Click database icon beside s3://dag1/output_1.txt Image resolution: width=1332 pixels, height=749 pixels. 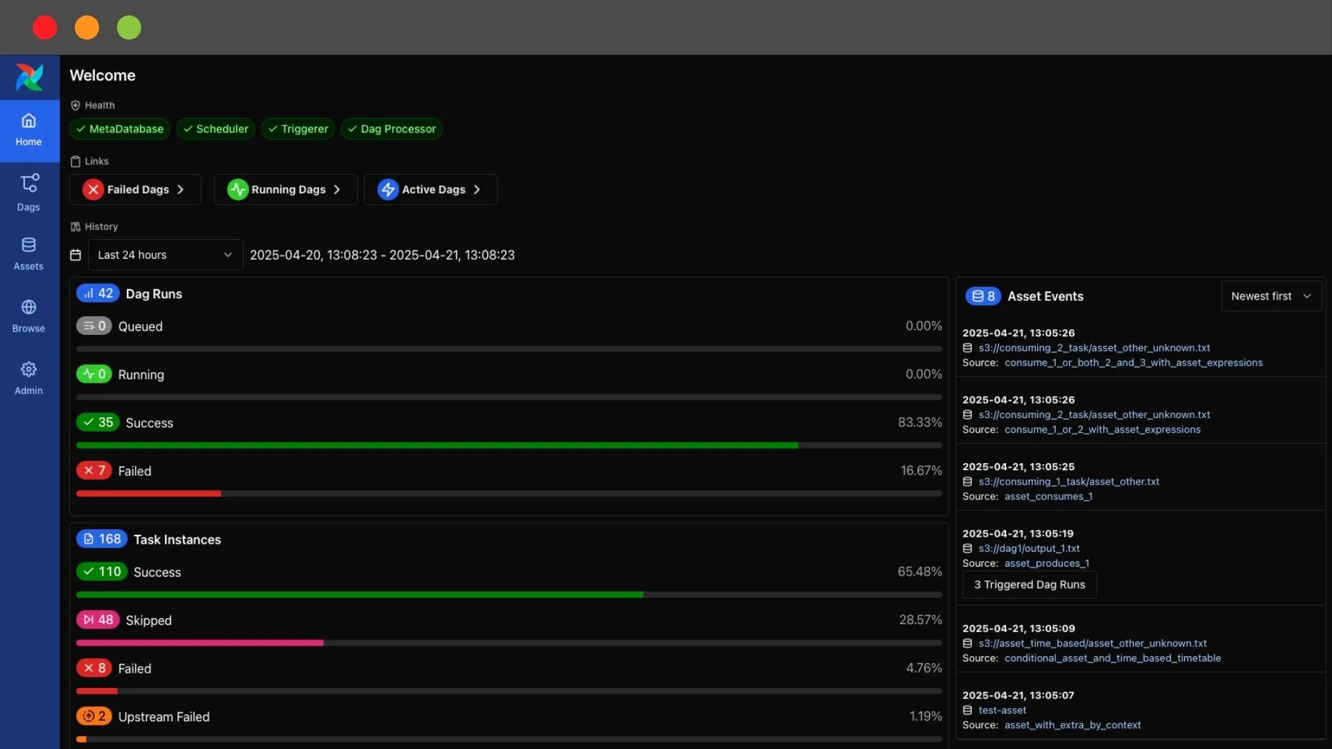pos(967,549)
